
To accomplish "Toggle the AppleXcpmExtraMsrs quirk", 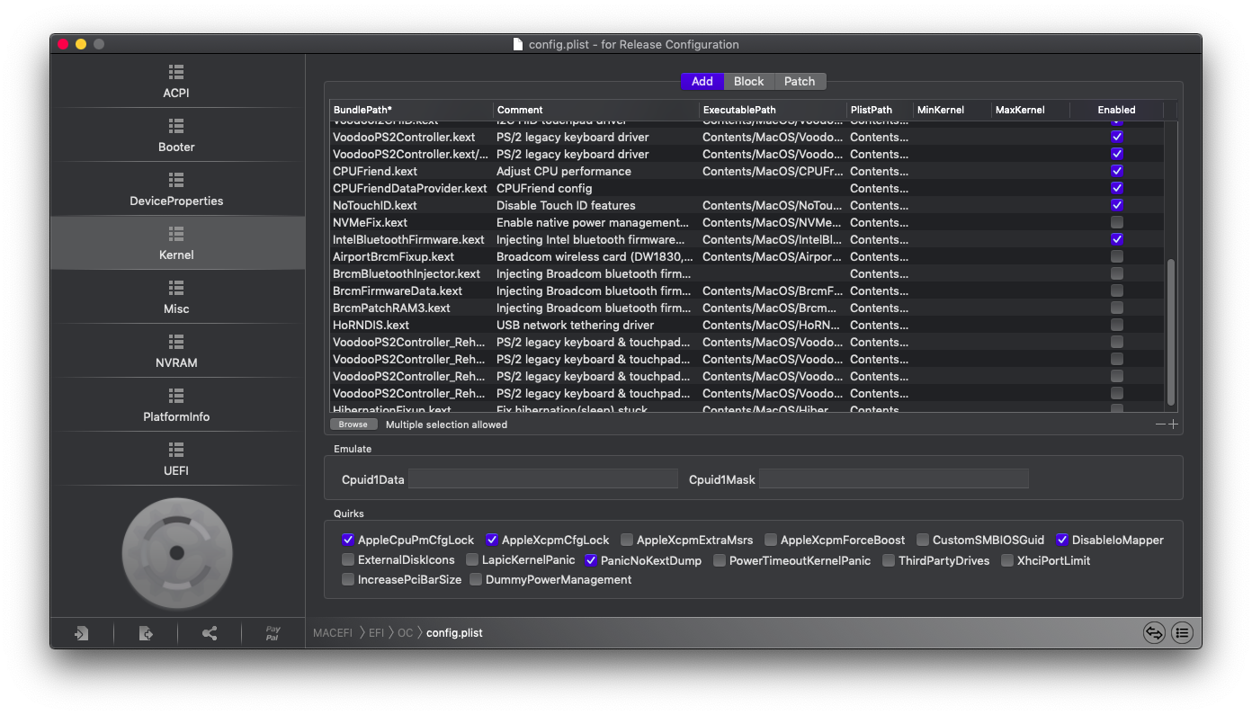I will 627,541.
